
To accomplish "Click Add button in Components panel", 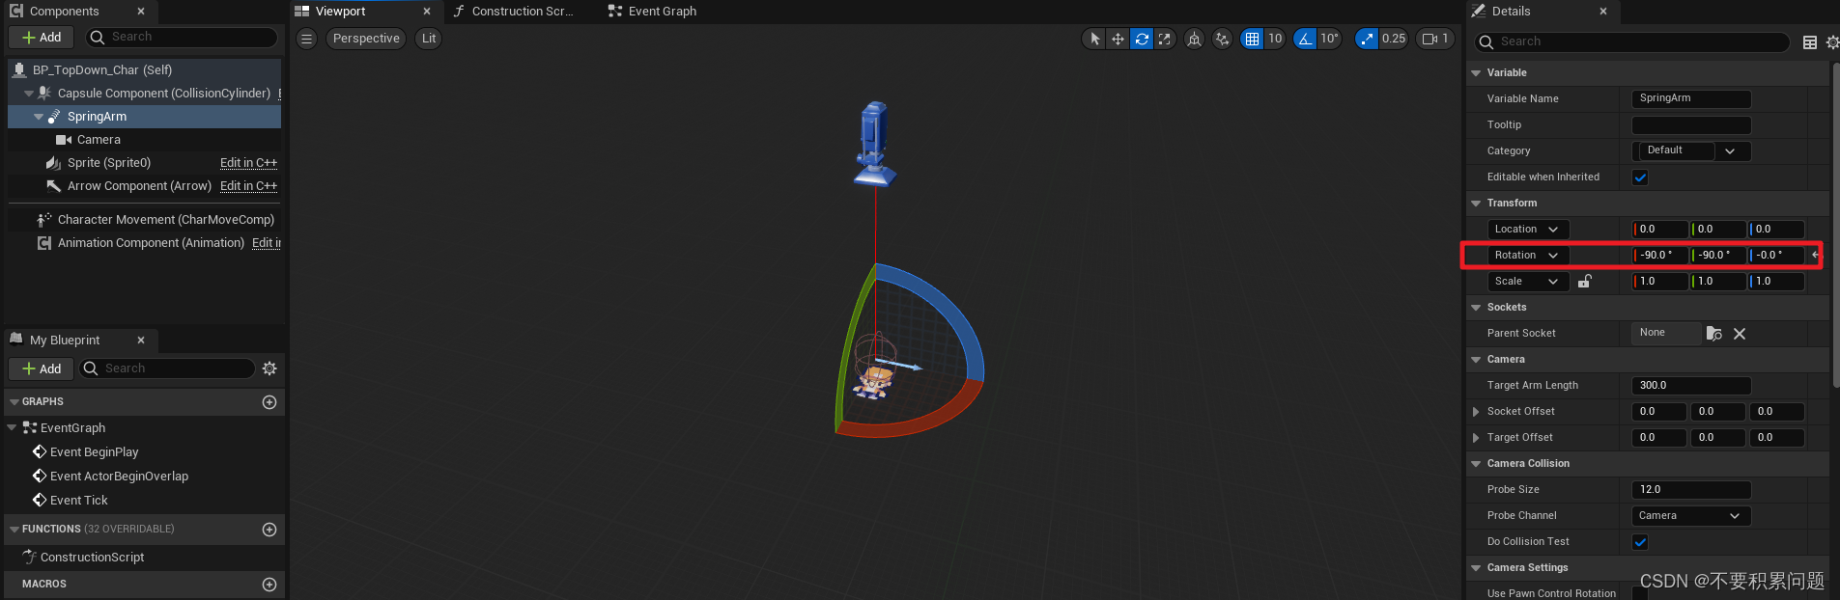I will 42,37.
